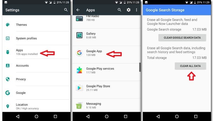213x121 pixels.
Task: Open the three-dot overflow menu in Apps
Action: click(x=136, y=10)
